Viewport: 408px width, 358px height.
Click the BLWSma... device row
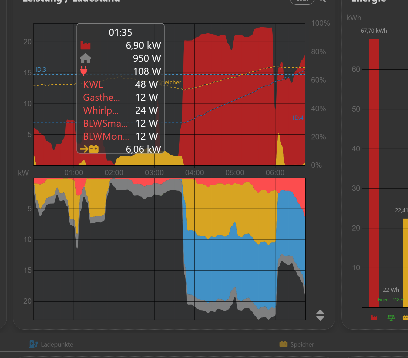click(x=105, y=123)
